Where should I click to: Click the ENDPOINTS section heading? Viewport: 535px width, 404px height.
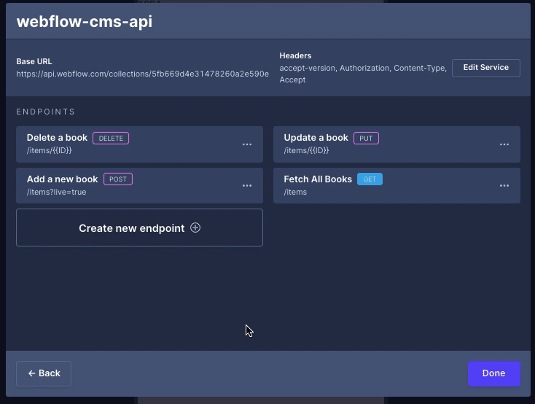coord(46,112)
